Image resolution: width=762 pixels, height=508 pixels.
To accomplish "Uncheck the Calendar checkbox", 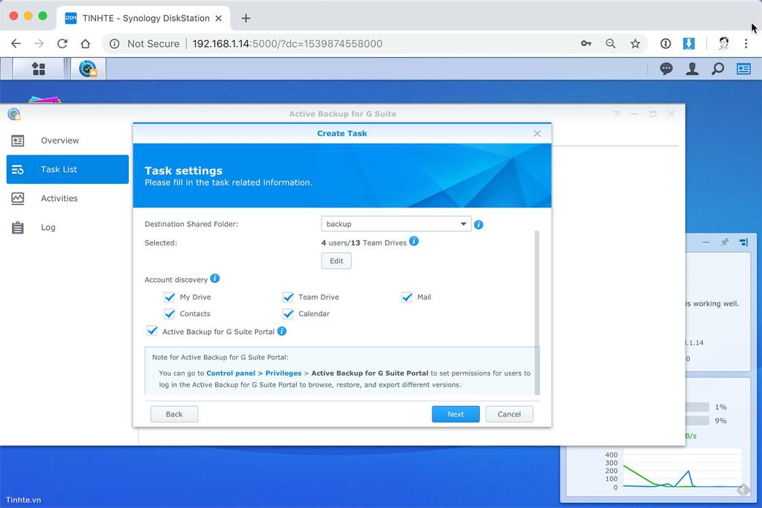I will click(288, 314).
